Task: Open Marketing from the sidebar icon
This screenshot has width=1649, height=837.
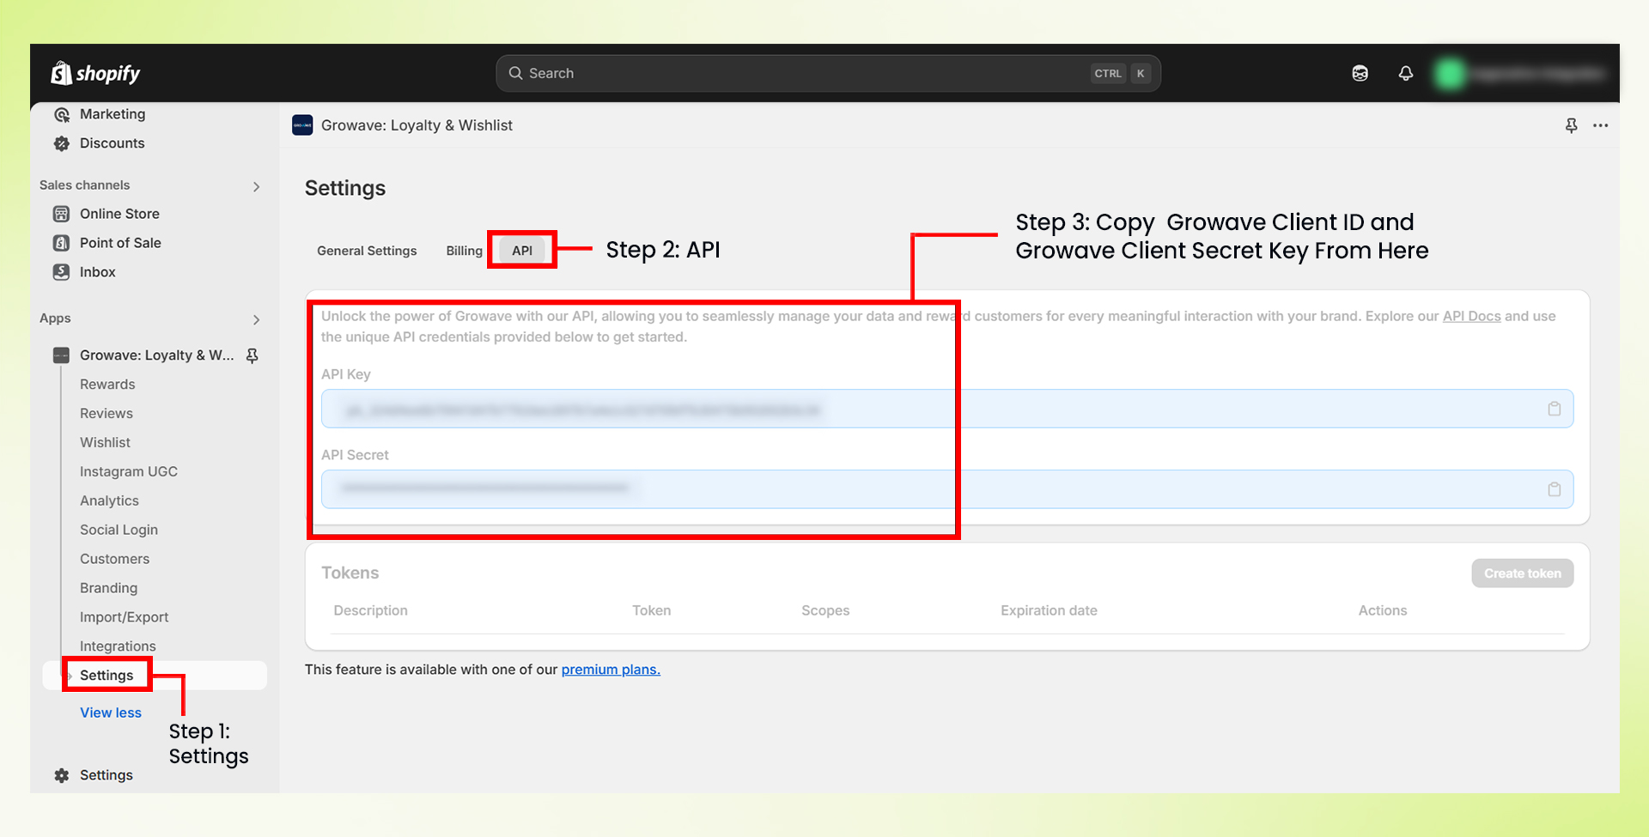Action: tap(61, 113)
